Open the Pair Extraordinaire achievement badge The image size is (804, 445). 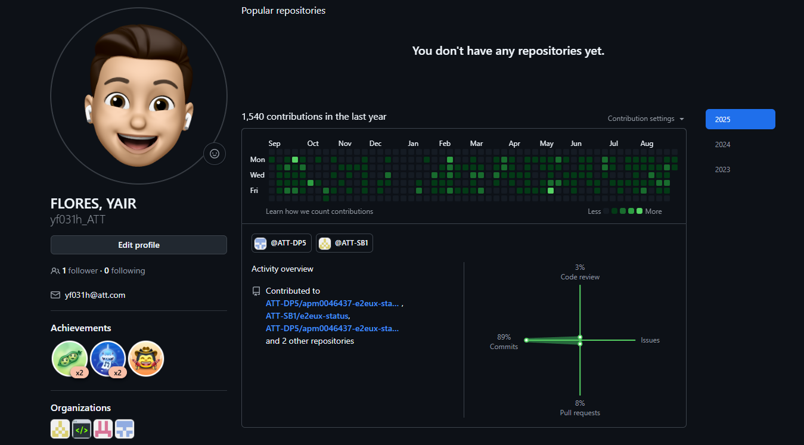(x=70, y=359)
